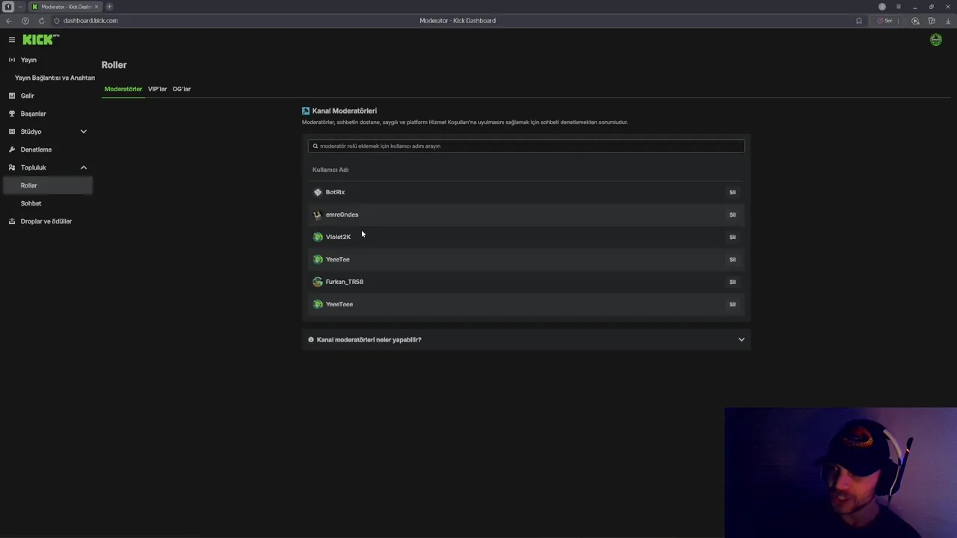
Task: Open a new browser tab with plus
Action: tap(109, 7)
